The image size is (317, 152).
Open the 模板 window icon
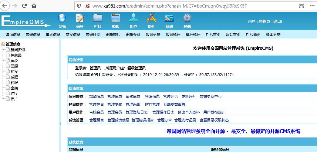click(116, 18)
